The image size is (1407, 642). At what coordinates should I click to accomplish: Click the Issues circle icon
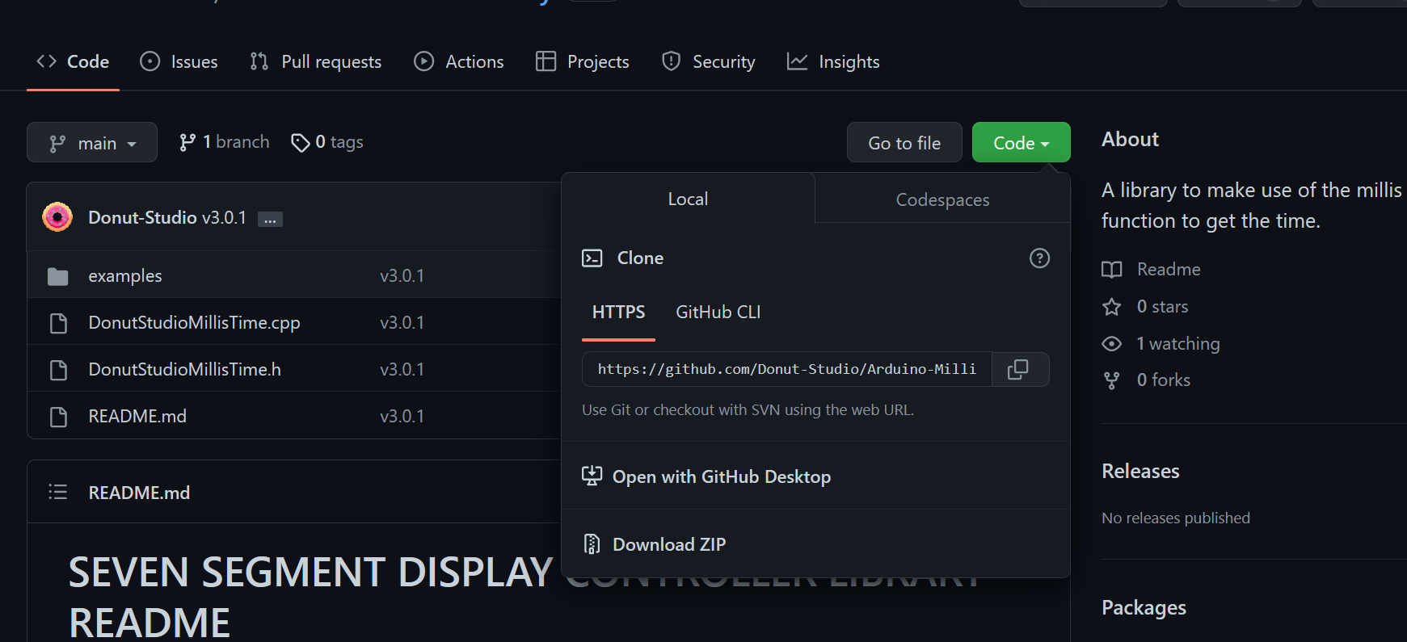150,61
